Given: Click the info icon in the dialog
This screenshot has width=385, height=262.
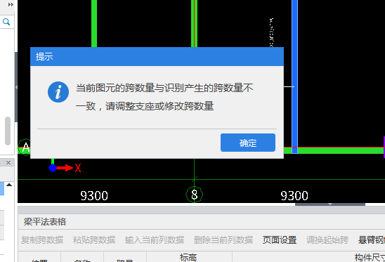Looking at the screenshot, I should (x=58, y=92).
